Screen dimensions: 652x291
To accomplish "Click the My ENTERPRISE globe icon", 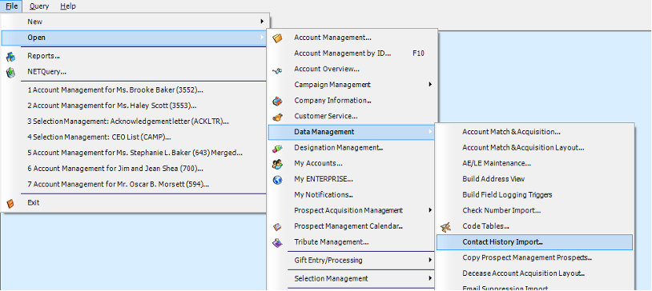I will 277,180.
